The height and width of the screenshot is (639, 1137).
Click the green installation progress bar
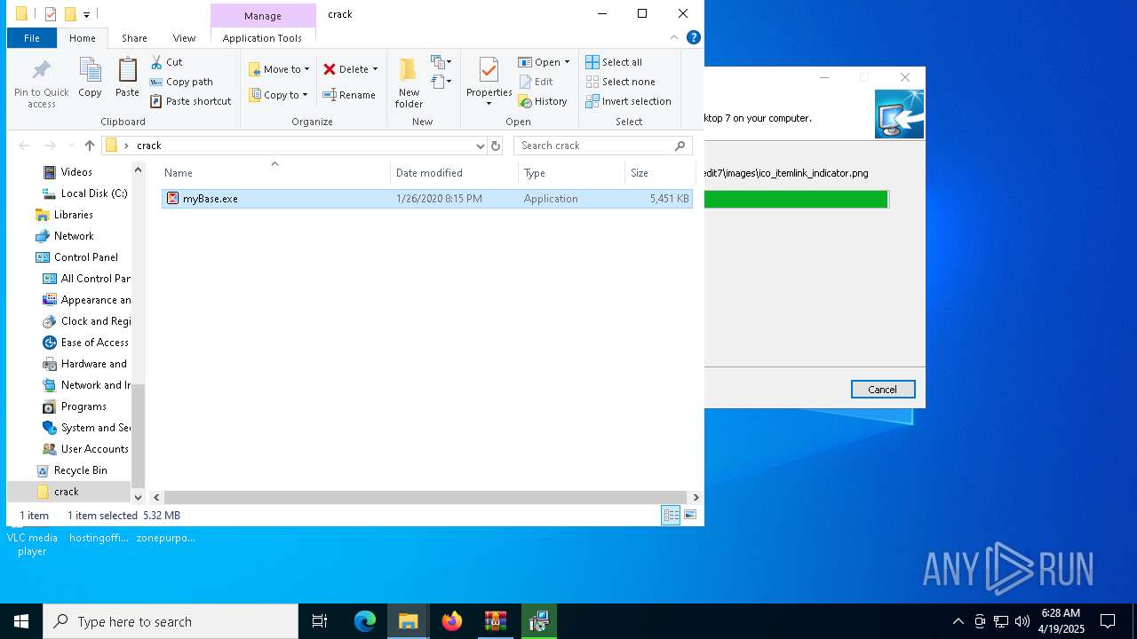(796, 199)
